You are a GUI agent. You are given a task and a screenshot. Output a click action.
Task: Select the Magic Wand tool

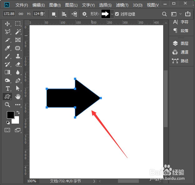point(18,32)
